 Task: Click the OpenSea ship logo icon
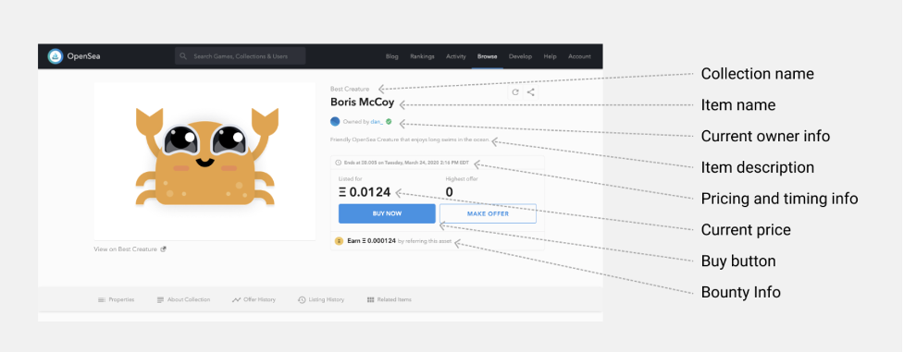pos(56,56)
